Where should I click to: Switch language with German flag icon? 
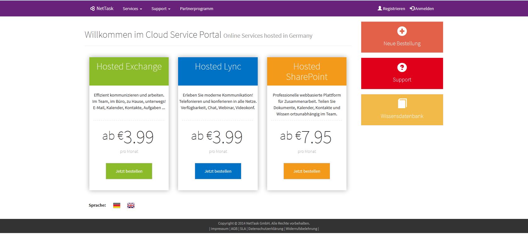pos(117,205)
